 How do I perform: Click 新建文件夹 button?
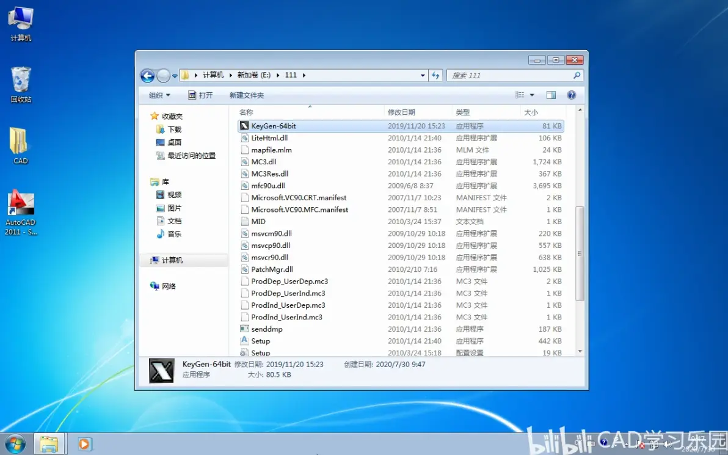(x=247, y=95)
